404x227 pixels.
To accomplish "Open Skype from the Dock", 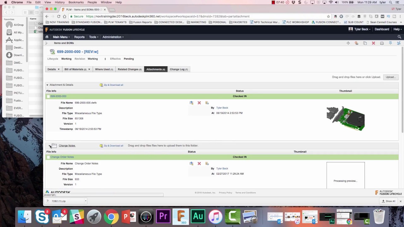I will 42,217.
